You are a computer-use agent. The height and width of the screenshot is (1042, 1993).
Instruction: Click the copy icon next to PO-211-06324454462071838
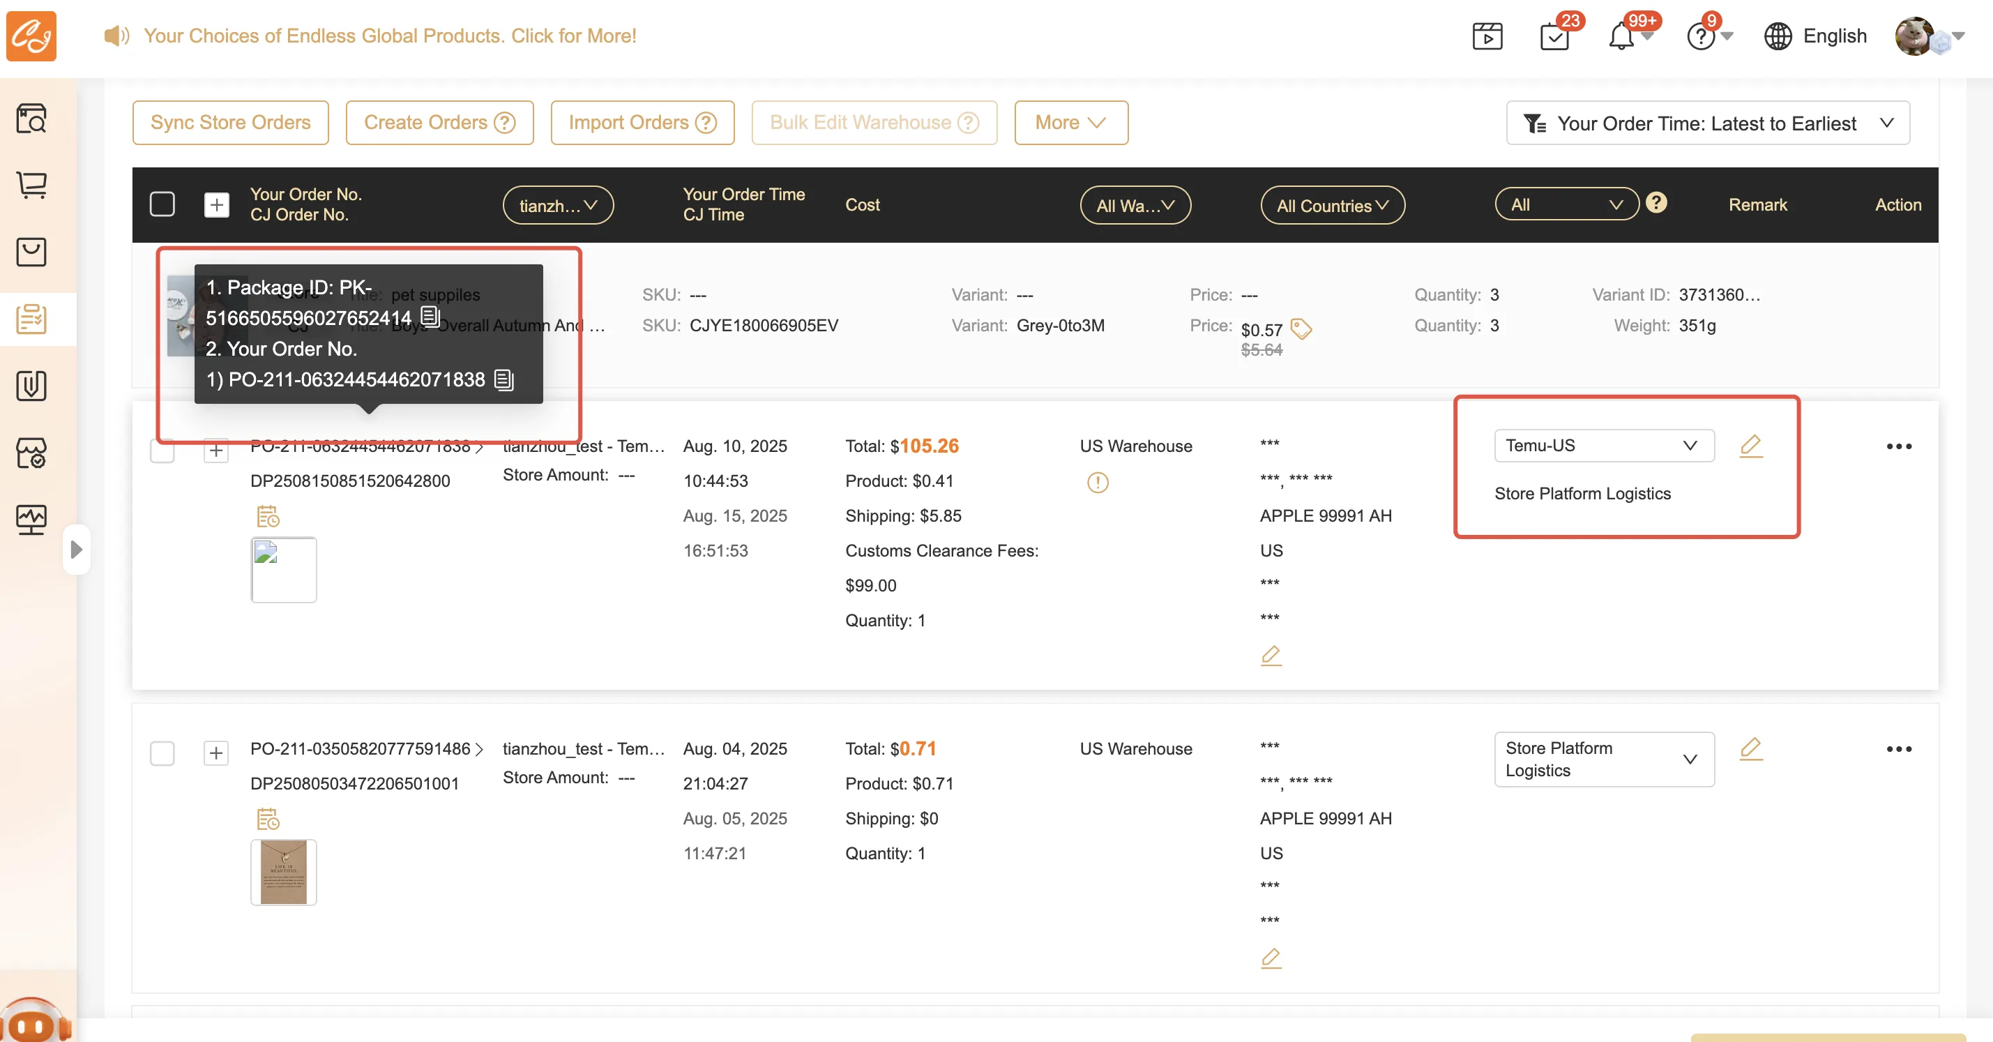tap(503, 380)
